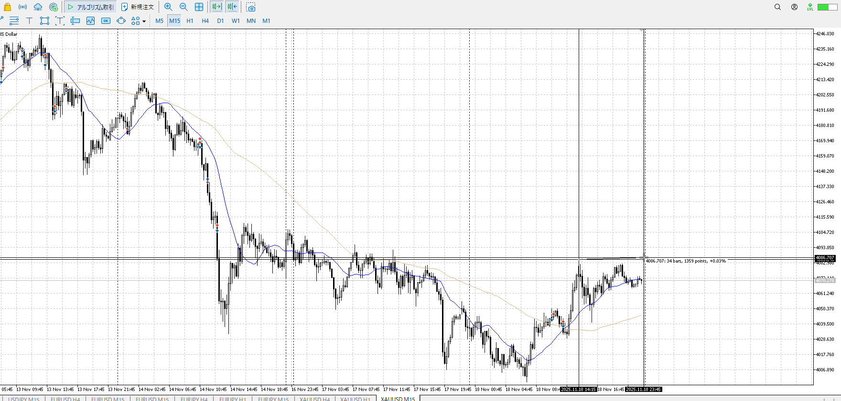Tile chart windows with grid icon

(199, 7)
